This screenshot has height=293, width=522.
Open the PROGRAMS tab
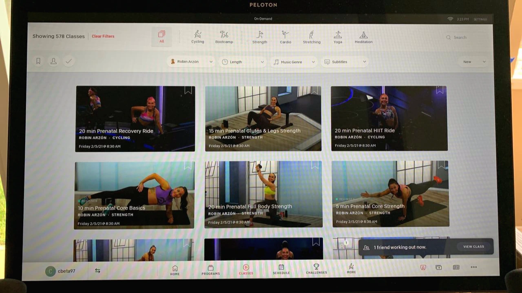210,270
